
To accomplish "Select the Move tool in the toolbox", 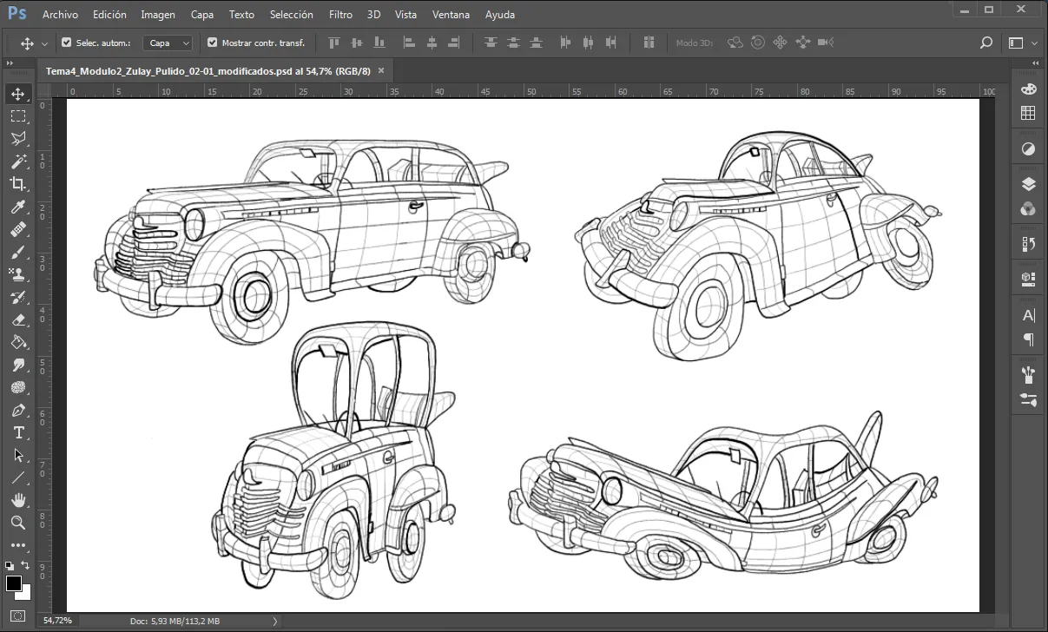I will (17, 93).
